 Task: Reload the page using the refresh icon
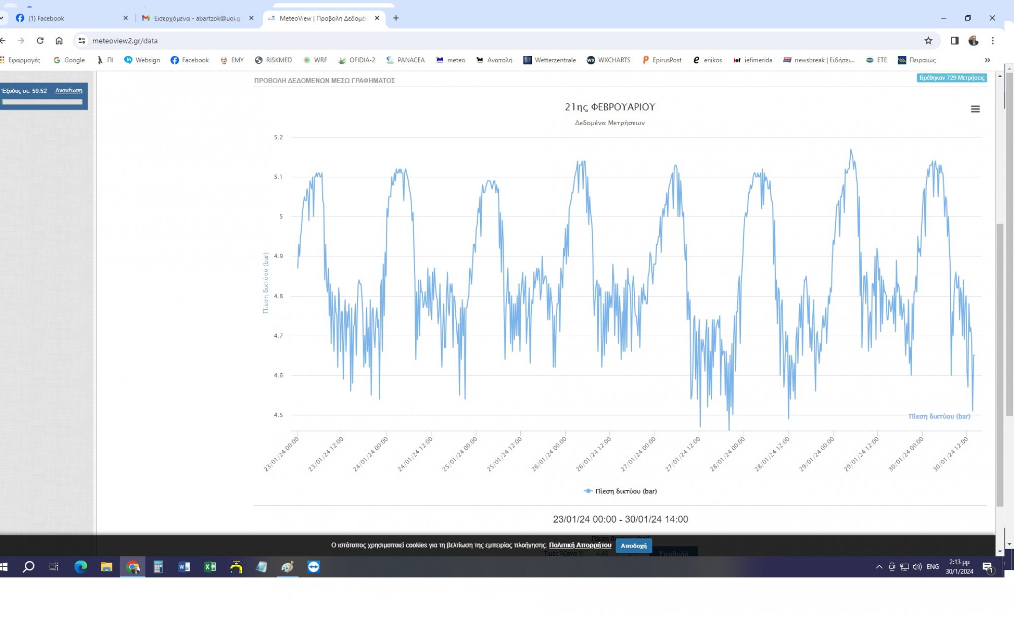coord(40,41)
